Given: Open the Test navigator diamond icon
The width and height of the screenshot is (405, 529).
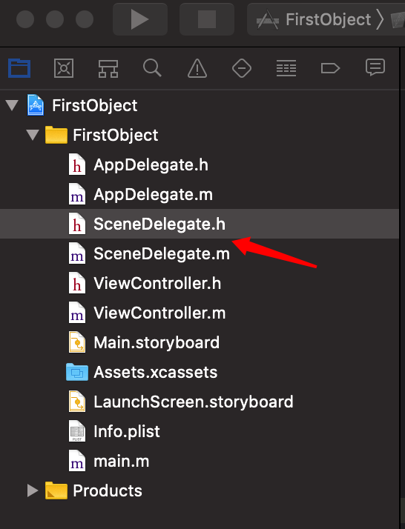Looking at the screenshot, I should [242, 68].
